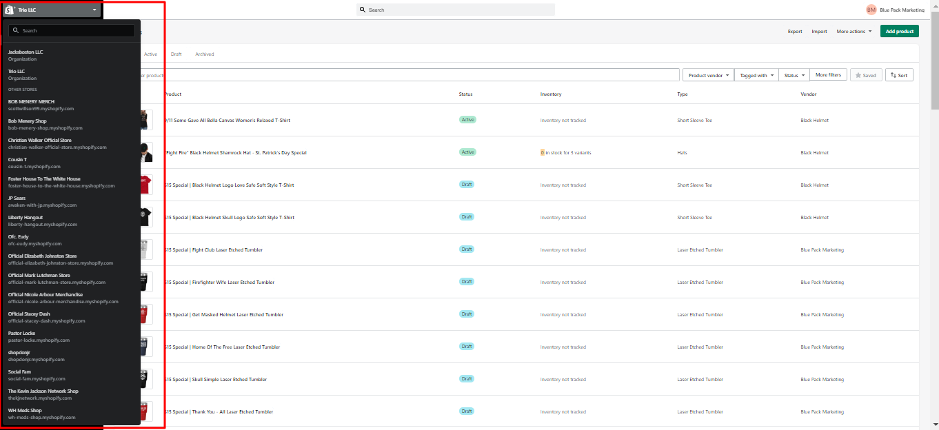
Task: Switch to the Draft tab
Action: [176, 54]
